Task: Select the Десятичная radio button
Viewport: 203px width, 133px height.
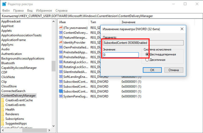Action: 147,60
